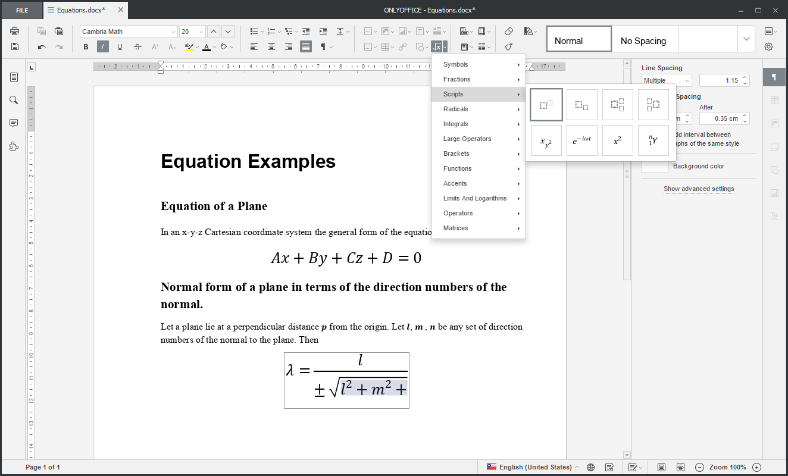The height and width of the screenshot is (476, 788).
Task: Toggle the tab stop type selector
Action: coord(32,67)
